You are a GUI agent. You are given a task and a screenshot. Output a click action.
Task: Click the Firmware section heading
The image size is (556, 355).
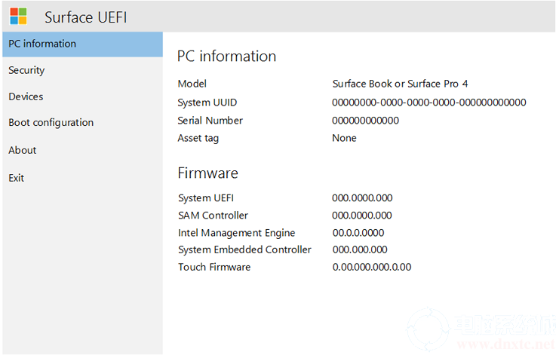(207, 173)
